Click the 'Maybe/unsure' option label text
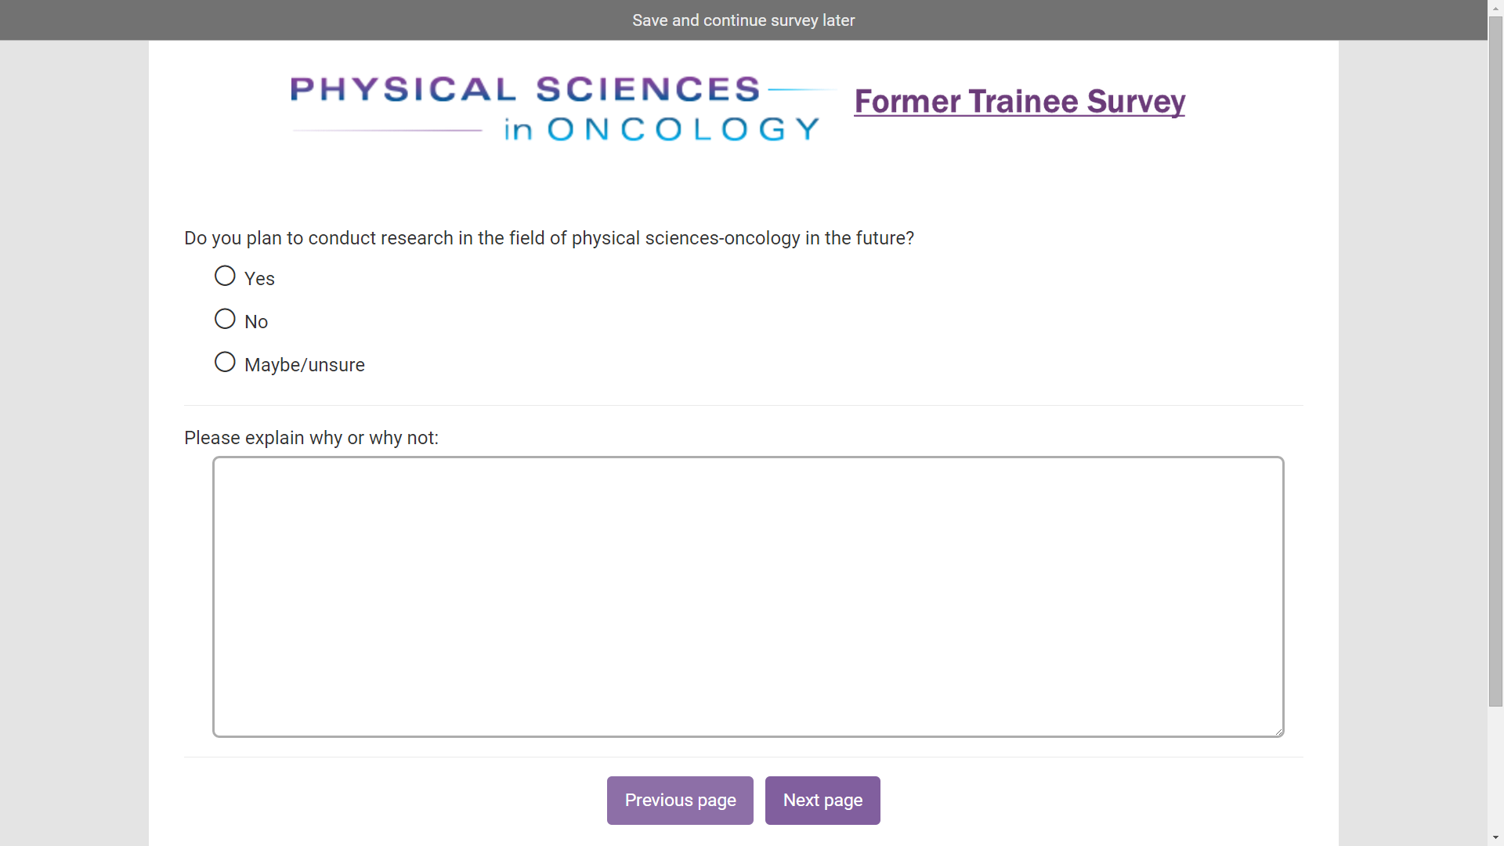Image resolution: width=1504 pixels, height=846 pixels. [x=304, y=365]
